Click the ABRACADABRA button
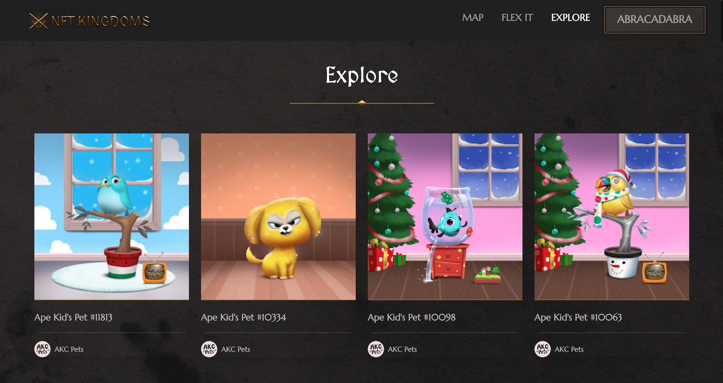This screenshot has height=383, width=723. [x=654, y=20]
